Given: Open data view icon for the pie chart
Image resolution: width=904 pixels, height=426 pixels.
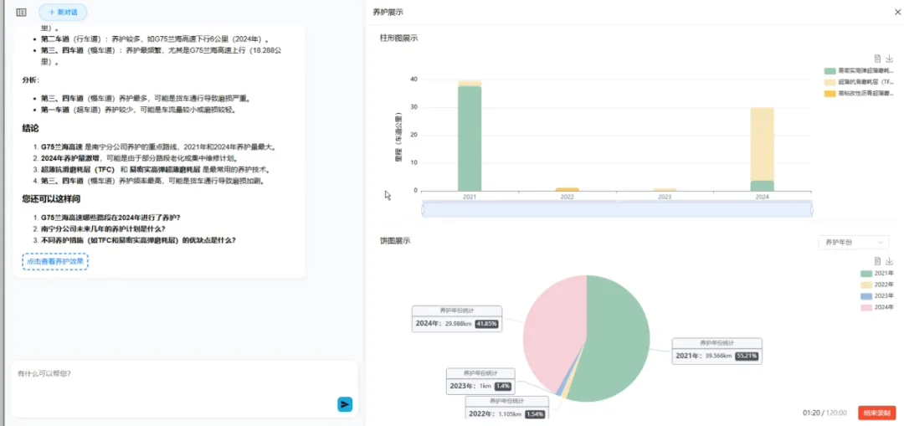Looking at the screenshot, I should (877, 260).
